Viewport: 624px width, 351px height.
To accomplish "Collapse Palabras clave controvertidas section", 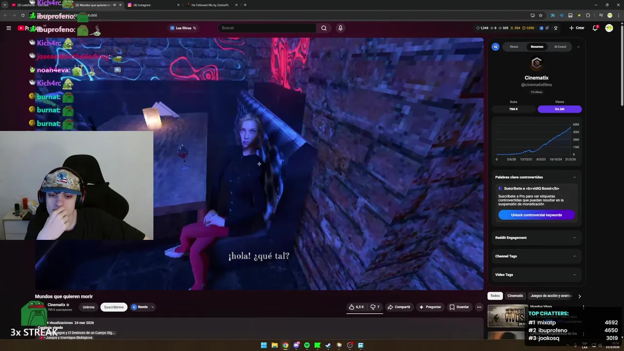I will coord(574,177).
